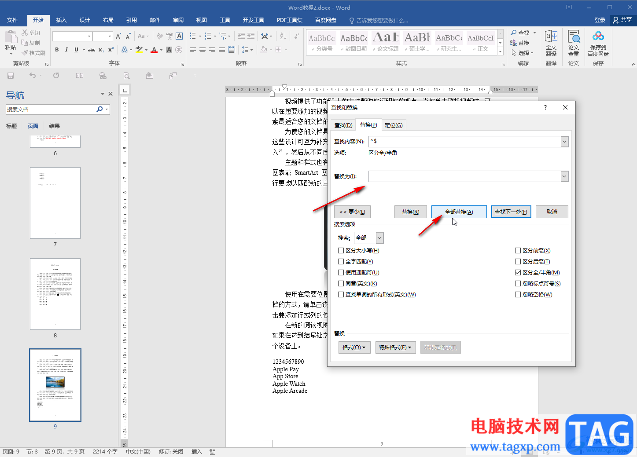Click the Replace with input field
637x457 pixels.
pyautogui.click(x=465, y=176)
